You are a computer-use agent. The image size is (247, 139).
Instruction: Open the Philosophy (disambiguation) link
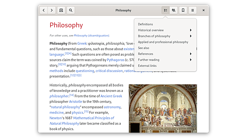click(91, 35)
